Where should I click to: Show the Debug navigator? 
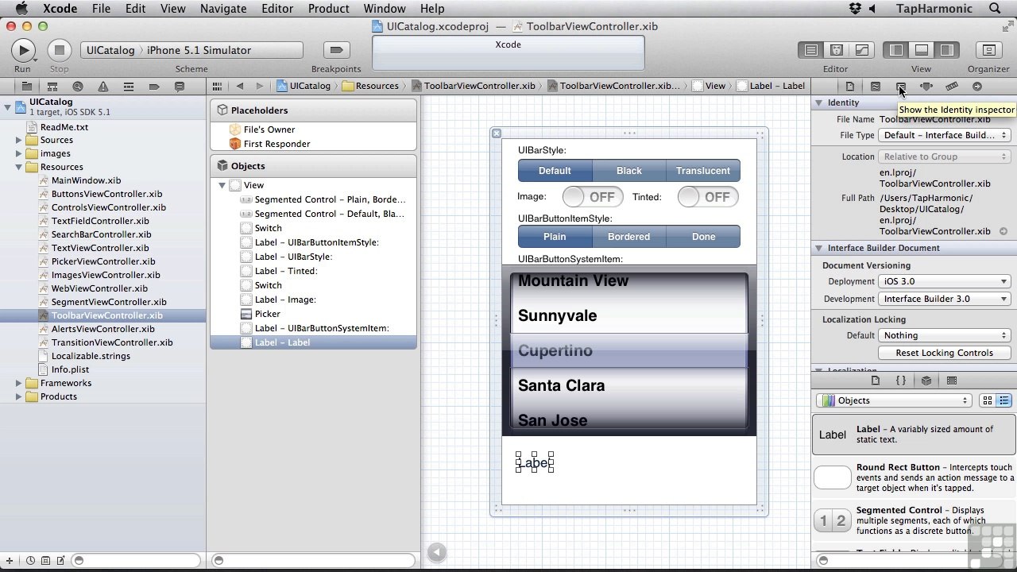(x=128, y=87)
